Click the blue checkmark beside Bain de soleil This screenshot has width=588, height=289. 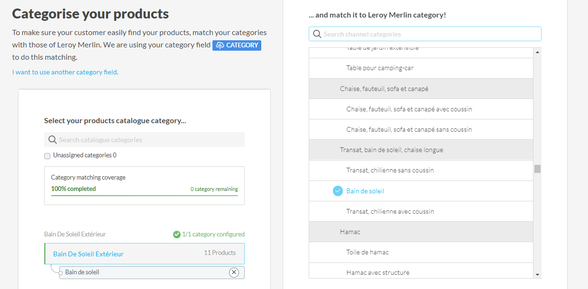tap(338, 191)
